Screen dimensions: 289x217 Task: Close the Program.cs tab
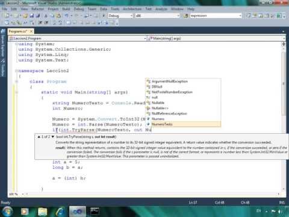31,31
